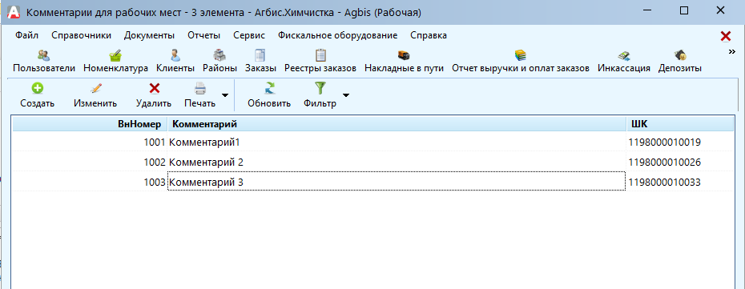Open the Заказы orders icon

pyautogui.click(x=260, y=55)
